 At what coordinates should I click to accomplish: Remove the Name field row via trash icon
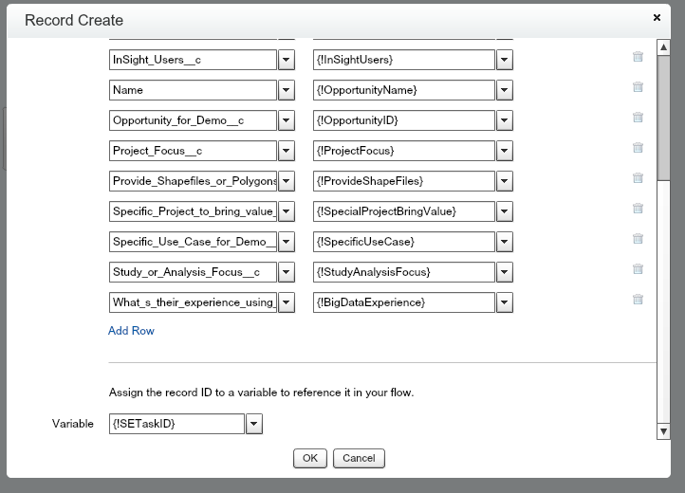[x=638, y=87]
